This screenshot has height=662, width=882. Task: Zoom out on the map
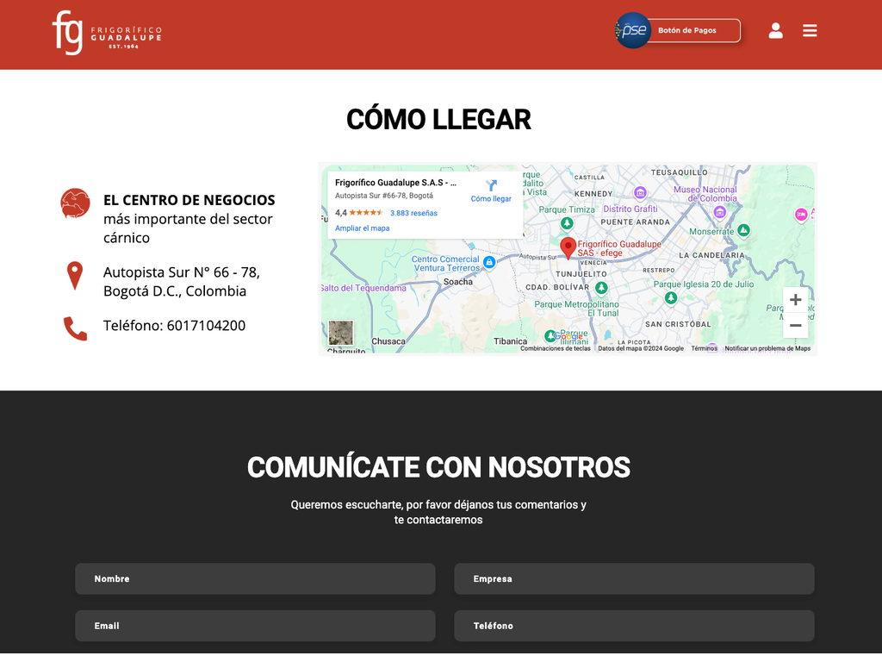[795, 325]
